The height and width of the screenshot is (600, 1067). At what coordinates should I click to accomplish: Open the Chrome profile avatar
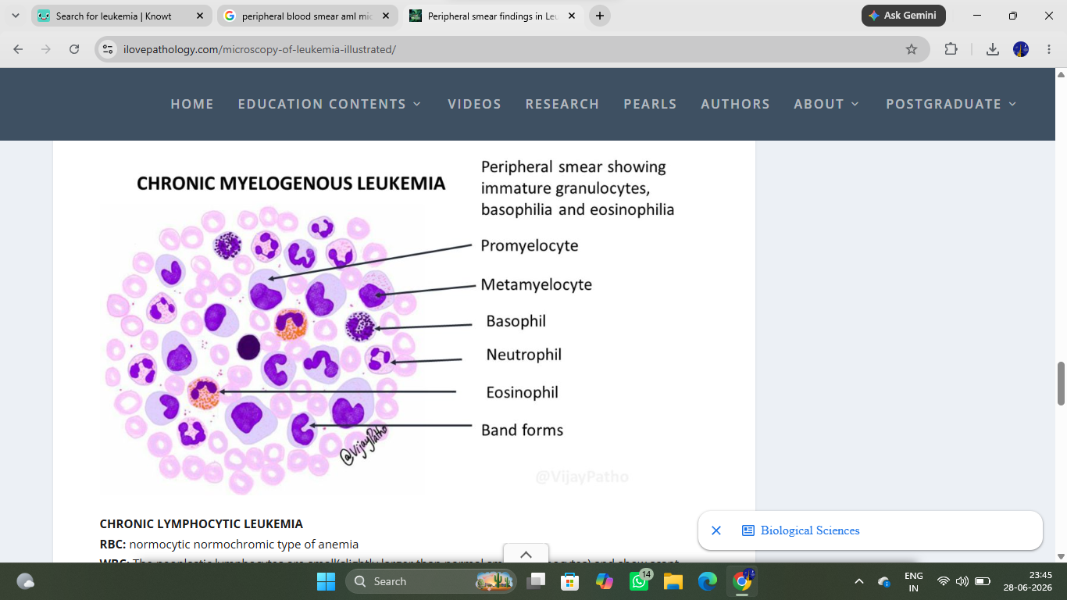point(1021,49)
